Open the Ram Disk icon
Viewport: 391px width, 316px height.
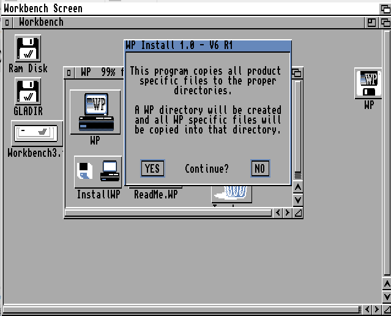(x=28, y=48)
